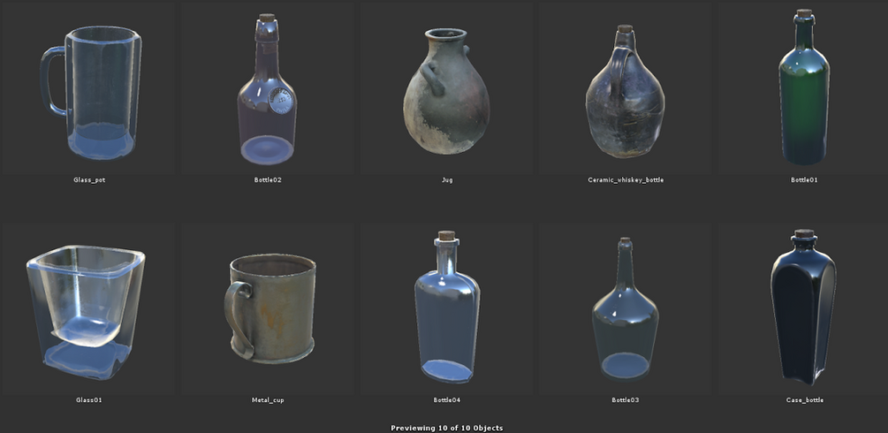This screenshot has width=888, height=433.
Task: Click the Bottle04 name label
Action: (x=447, y=399)
